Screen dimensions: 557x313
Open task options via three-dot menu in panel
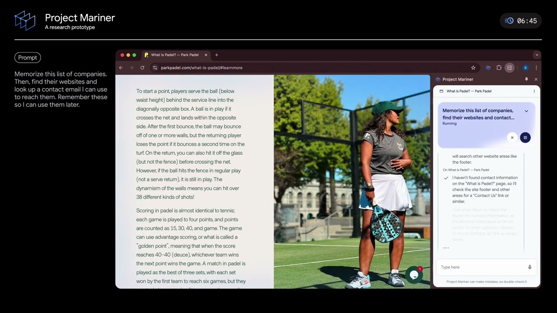(534, 91)
